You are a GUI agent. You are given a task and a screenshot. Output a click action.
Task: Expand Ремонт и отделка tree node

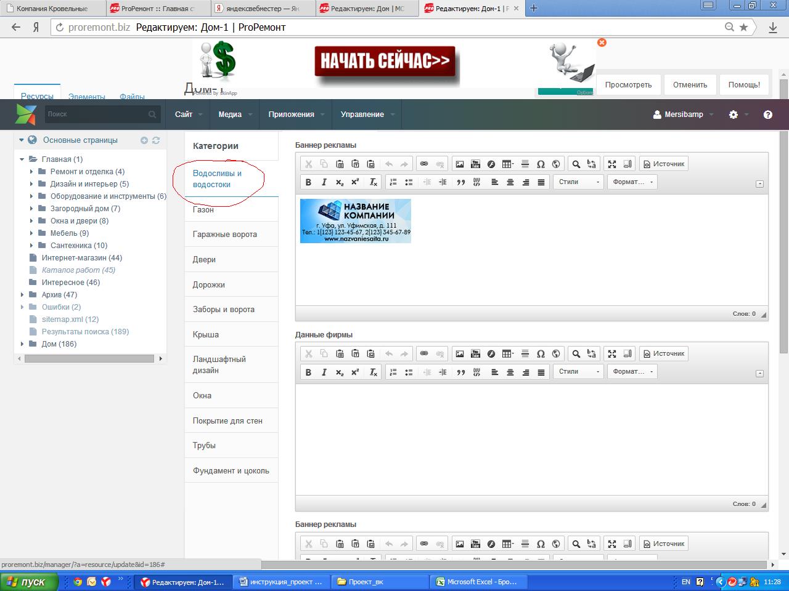click(31, 172)
